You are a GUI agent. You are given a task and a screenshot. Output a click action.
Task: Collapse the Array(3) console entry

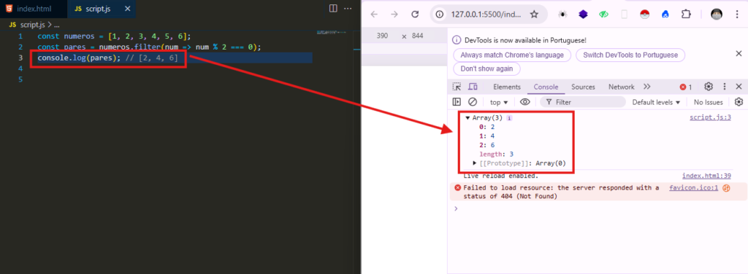(x=468, y=117)
